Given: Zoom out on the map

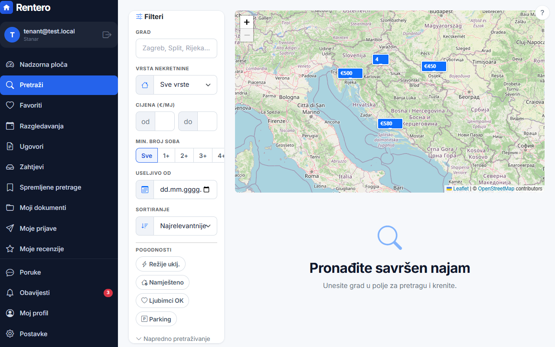Looking at the screenshot, I should 247,35.
